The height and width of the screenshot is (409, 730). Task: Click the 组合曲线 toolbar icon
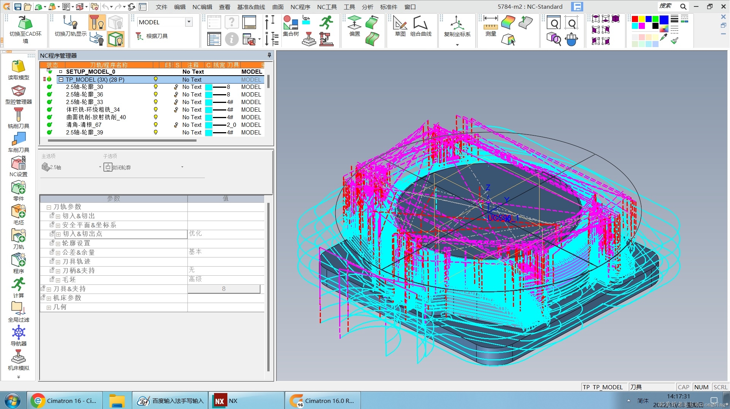pyautogui.click(x=421, y=23)
